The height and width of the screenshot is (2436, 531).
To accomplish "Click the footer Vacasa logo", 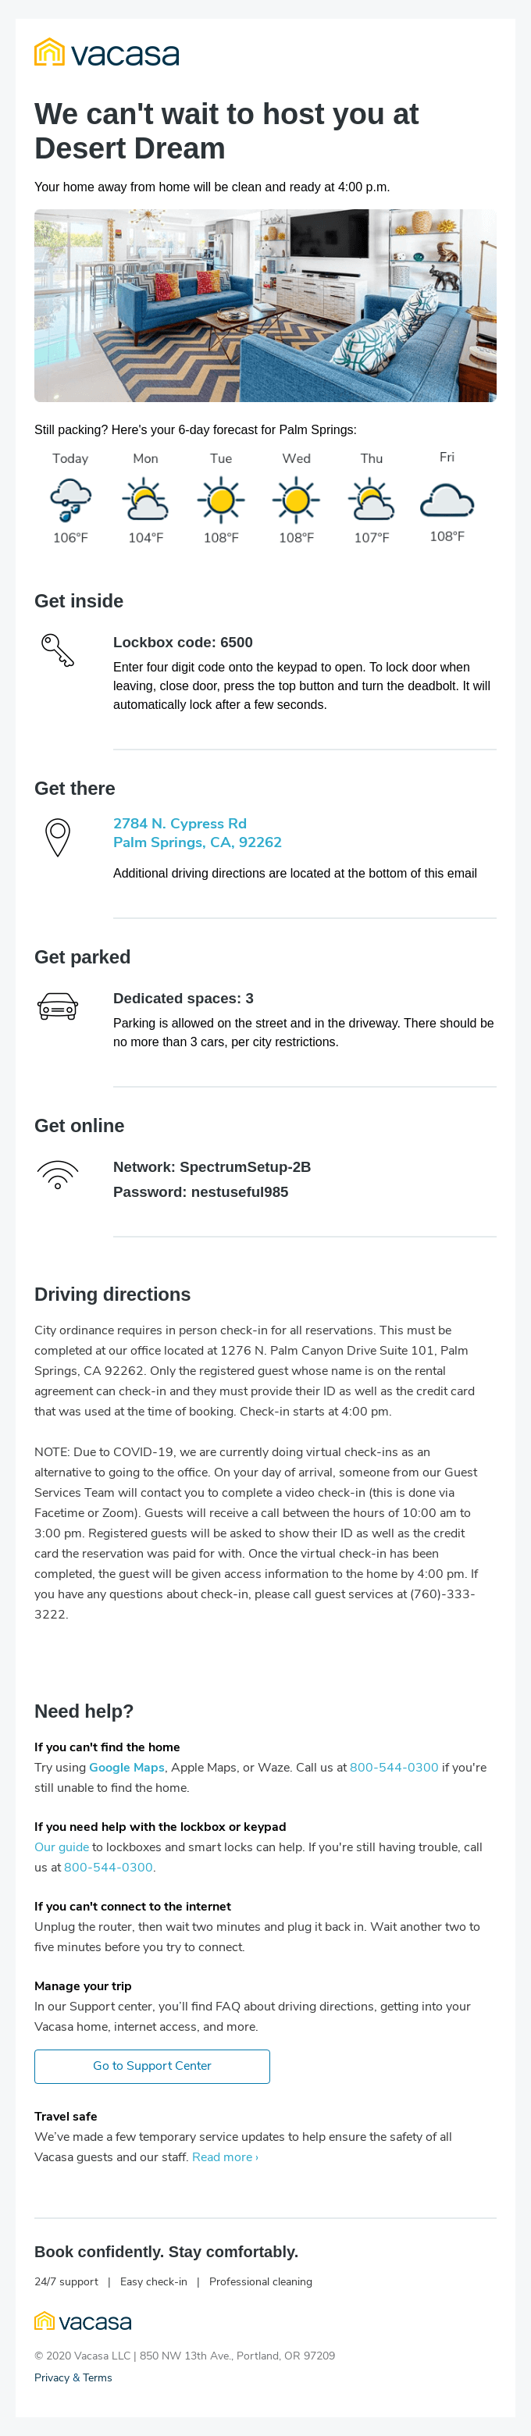I will pyautogui.click(x=84, y=2320).
